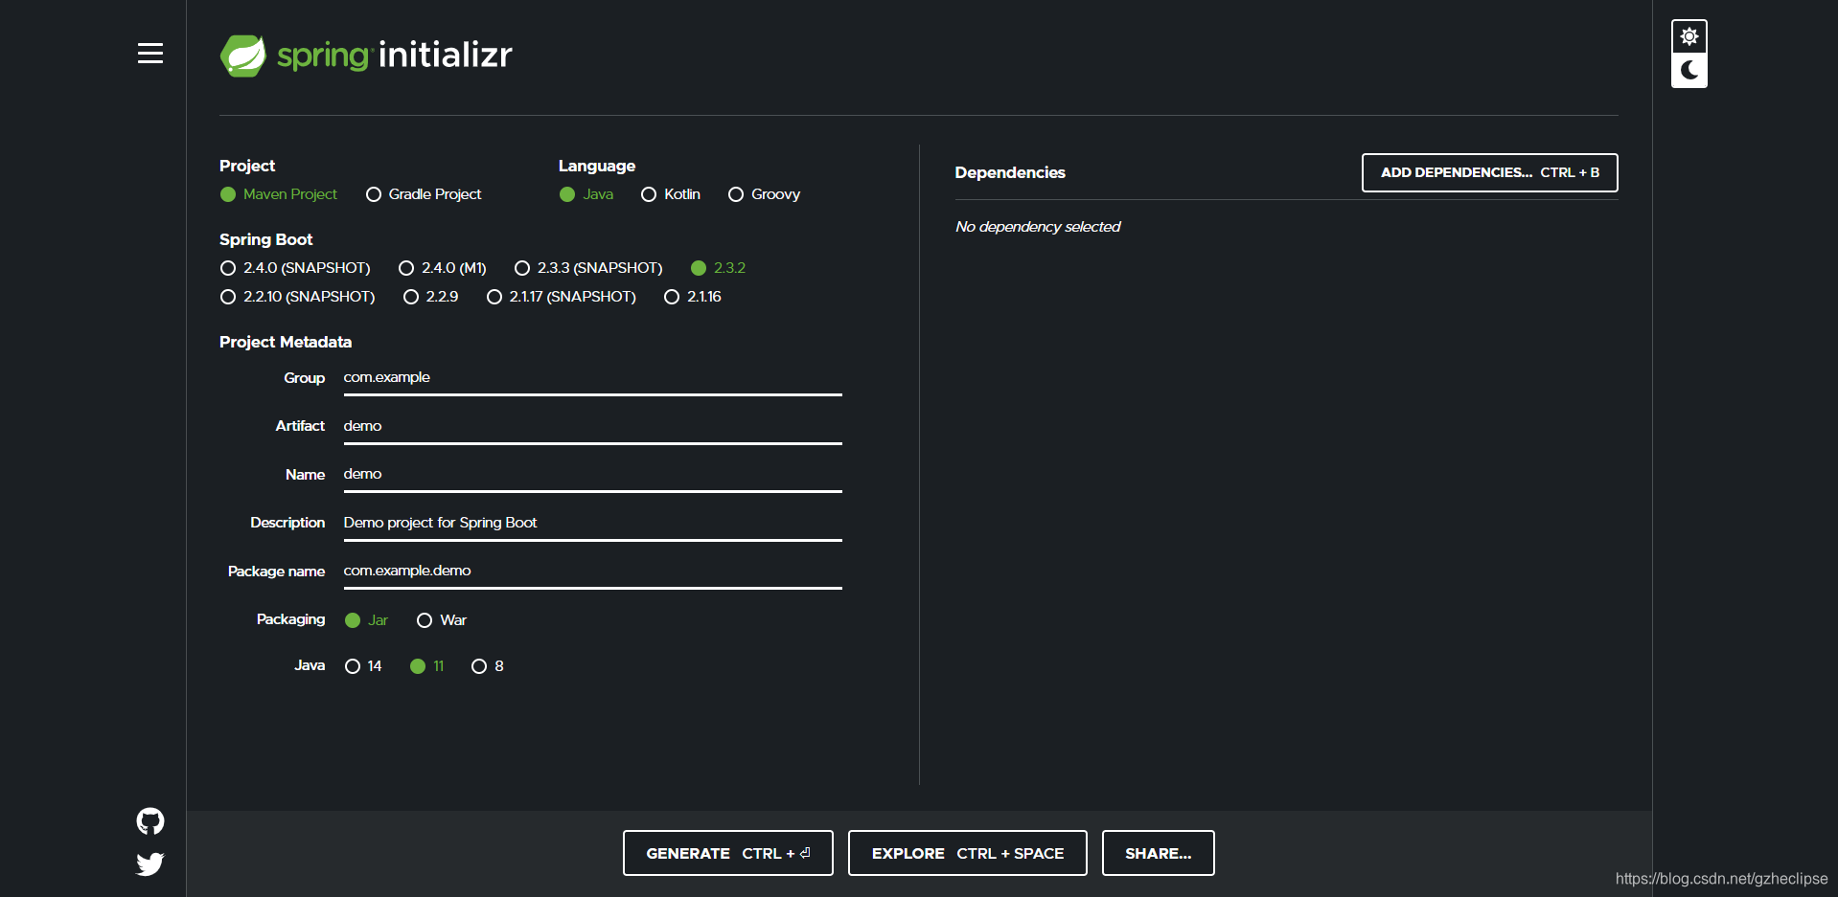
Task: Click the Share button
Action: 1158,853
